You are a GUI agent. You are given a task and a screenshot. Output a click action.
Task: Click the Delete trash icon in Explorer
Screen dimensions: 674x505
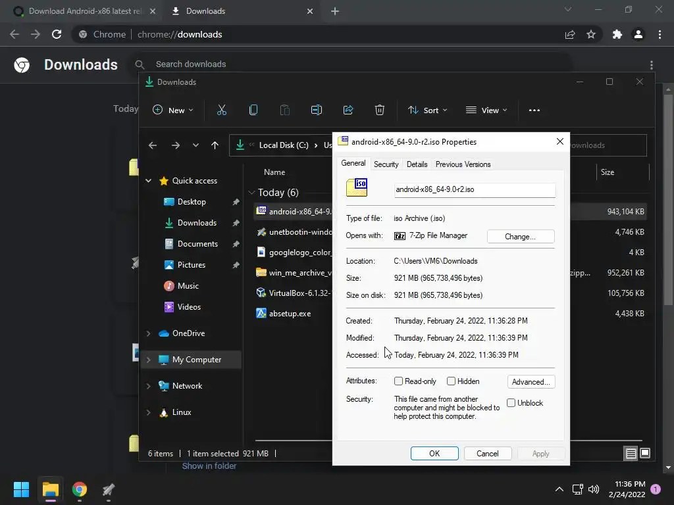coord(380,110)
